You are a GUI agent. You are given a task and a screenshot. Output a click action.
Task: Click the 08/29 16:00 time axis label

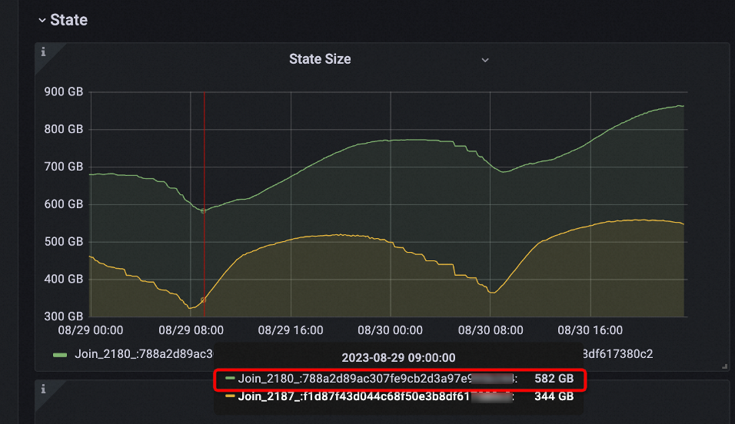point(291,330)
